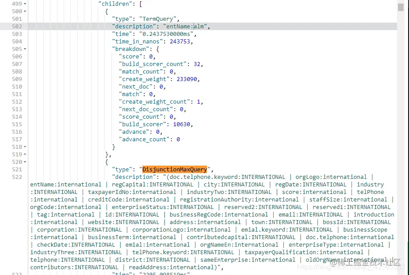
Task: Click "enterpriseStatus:INTERNATIONAL" text
Action: click(163, 207)
